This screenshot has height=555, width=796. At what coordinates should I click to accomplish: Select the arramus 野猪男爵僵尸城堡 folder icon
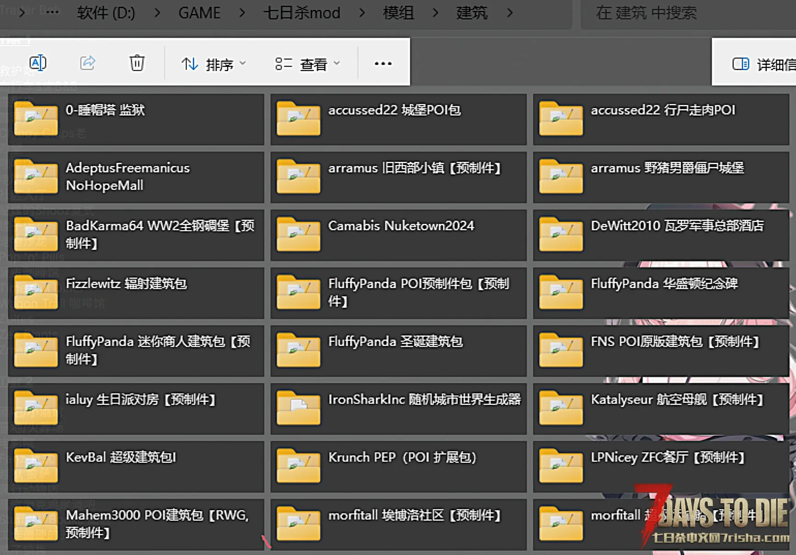[561, 176]
